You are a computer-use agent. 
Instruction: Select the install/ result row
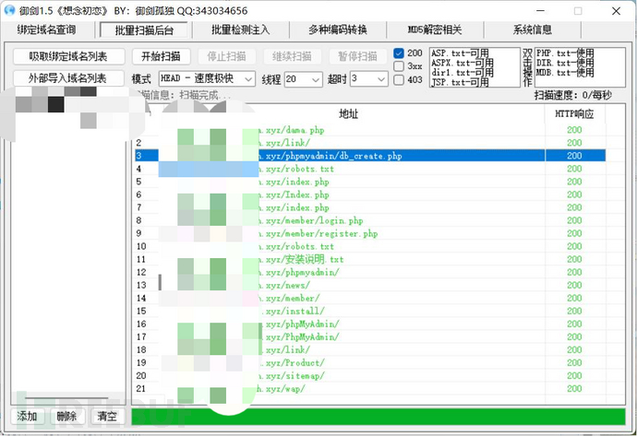coord(370,311)
